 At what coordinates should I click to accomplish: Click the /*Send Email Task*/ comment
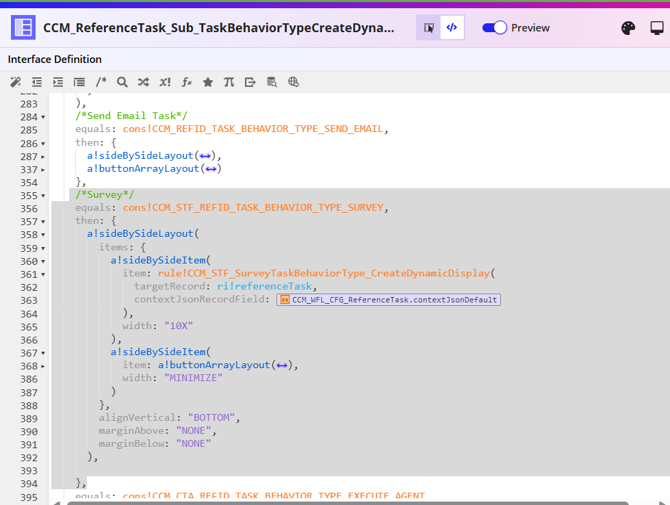click(x=131, y=116)
